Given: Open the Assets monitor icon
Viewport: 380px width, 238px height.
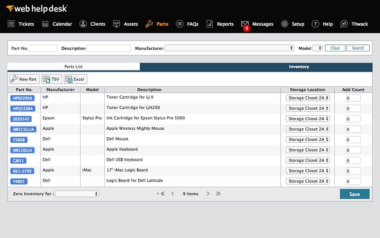Looking at the screenshot, I should pos(116,24).
